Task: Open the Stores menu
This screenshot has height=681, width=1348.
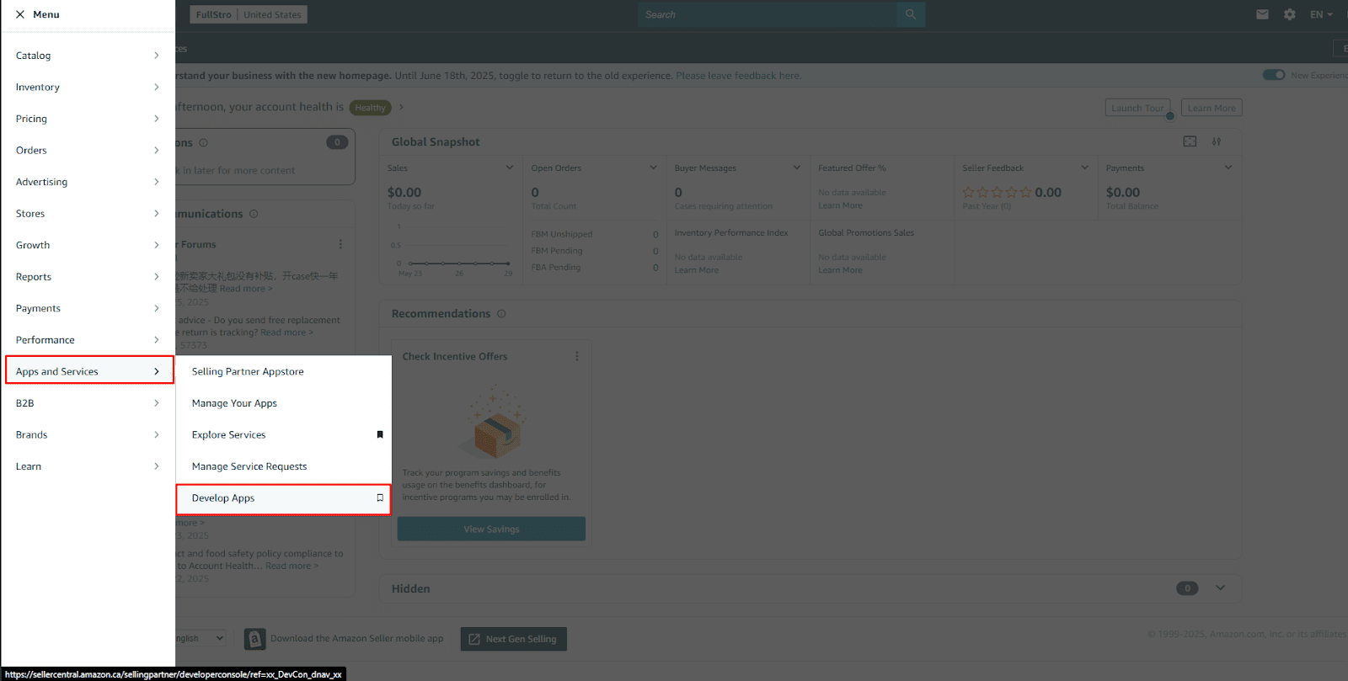Action: 88,214
